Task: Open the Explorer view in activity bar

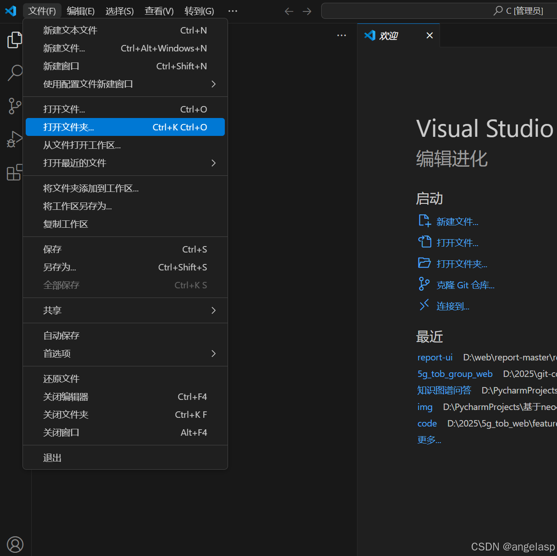Action: point(15,40)
